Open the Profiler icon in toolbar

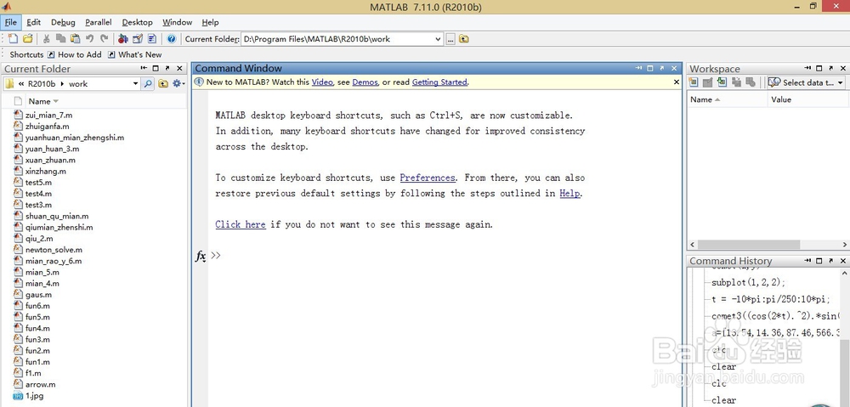(x=152, y=38)
